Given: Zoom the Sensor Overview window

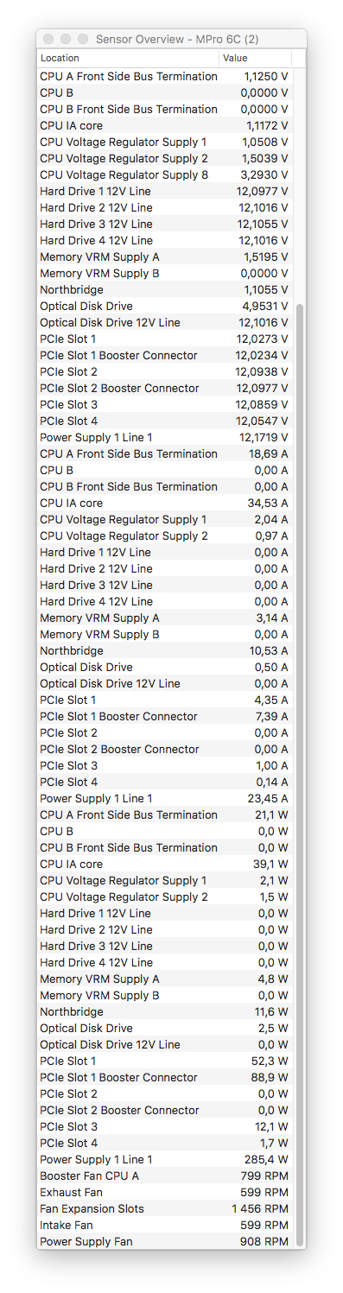Looking at the screenshot, I should (x=83, y=39).
